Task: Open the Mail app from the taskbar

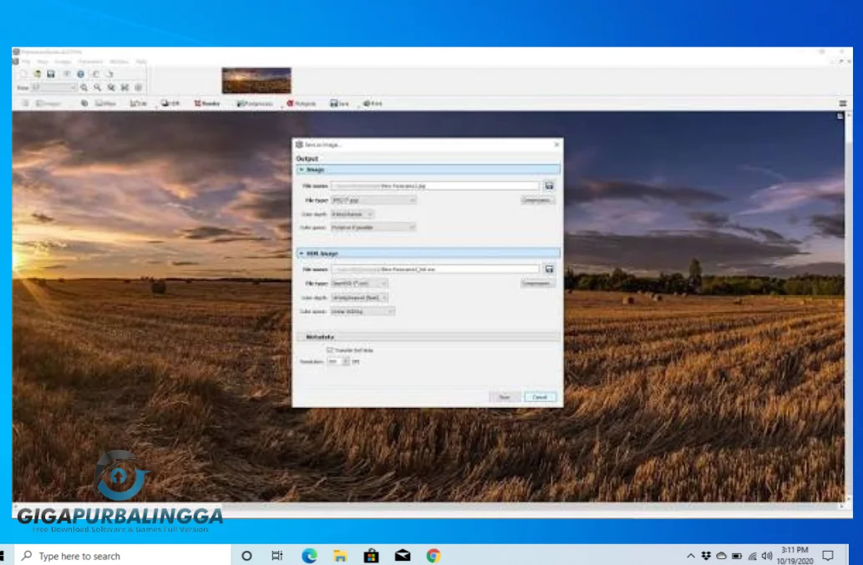Action: pos(403,556)
